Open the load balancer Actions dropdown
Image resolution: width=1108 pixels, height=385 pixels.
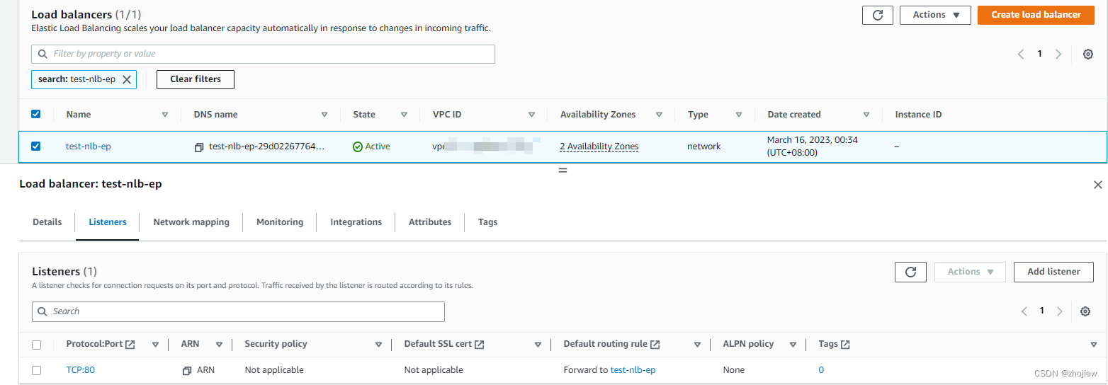pos(935,15)
